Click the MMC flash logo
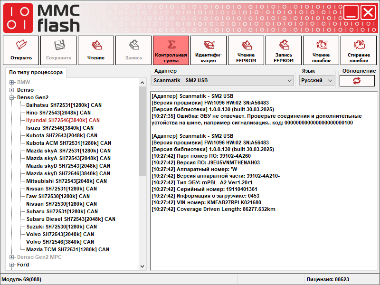The height and width of the screenshot is (285, 380). tap(41, 18)
